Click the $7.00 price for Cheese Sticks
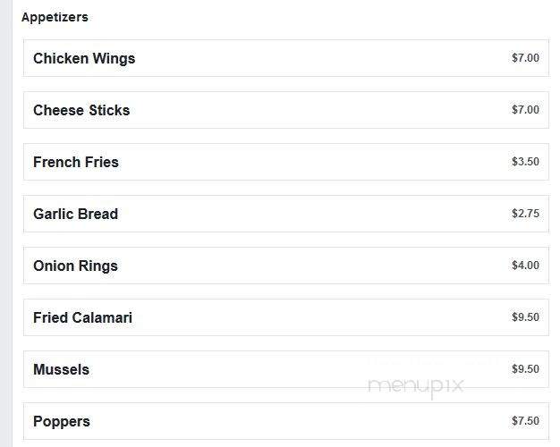The height and width of the screenshot is (447, 560). point(525,110)
